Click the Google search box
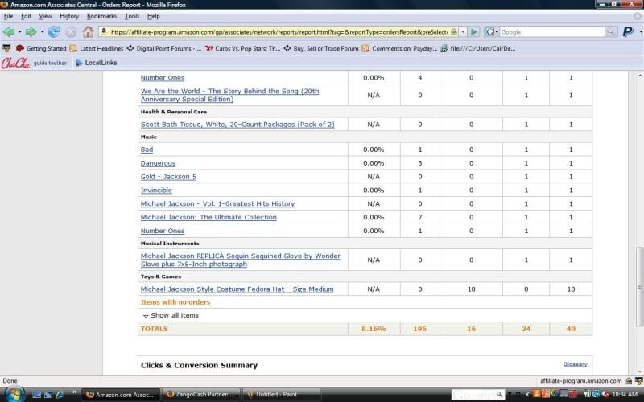Viewport: 644px width, 402px height. 551,31
